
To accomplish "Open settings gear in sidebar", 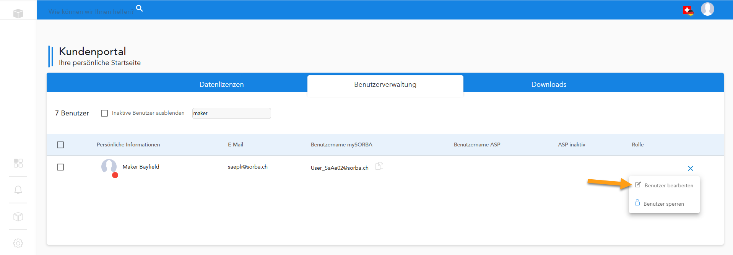I will pyautogui.click(x=18, y=243).
